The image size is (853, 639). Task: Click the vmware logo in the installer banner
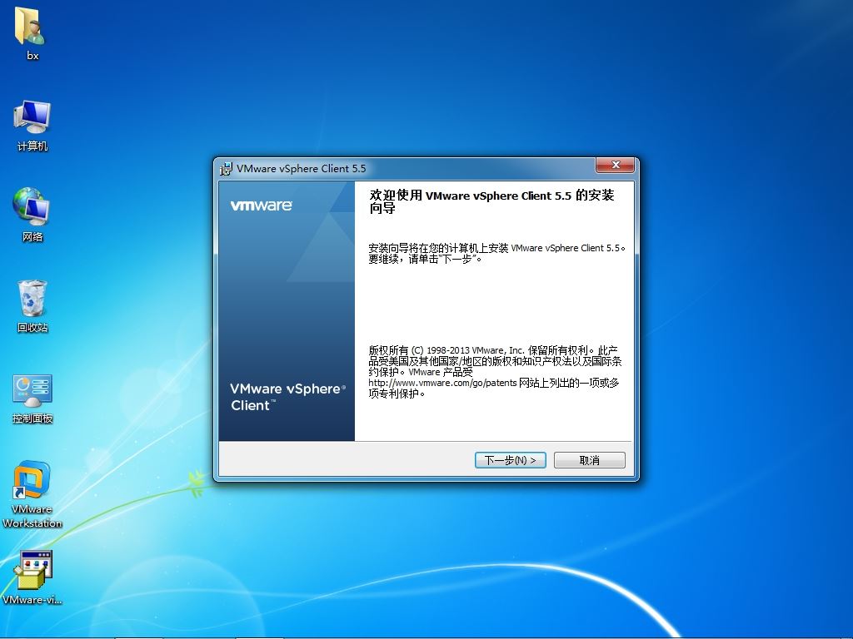tap(261, 206)
